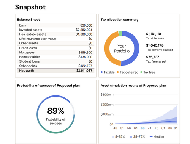Click the $75,737 tax free amount
This screenshot has width=190, height=144.
tap(153, 57)
